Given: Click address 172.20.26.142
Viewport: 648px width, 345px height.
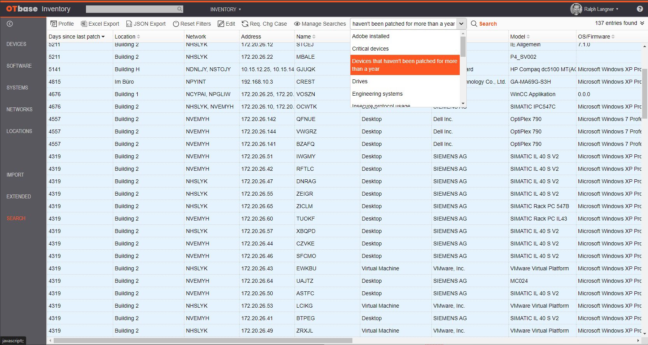Looking at the screenshot, I should tap(258, 119).
